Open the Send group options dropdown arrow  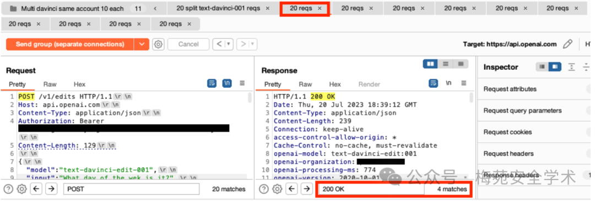(142, 44)
